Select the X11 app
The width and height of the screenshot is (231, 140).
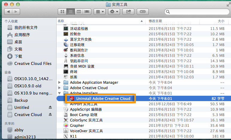[73, 136]
